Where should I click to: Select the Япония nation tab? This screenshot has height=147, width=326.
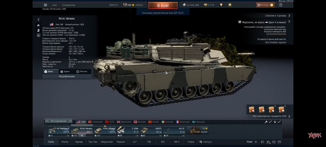[140, 122]
